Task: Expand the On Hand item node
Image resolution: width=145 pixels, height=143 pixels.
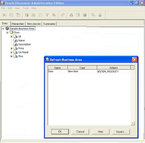Action: tap(12, 52)
